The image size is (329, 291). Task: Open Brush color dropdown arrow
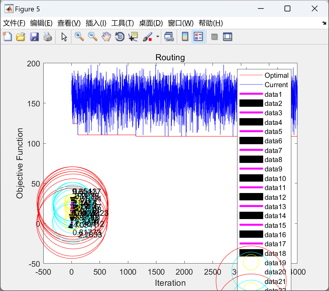point(157,37)
